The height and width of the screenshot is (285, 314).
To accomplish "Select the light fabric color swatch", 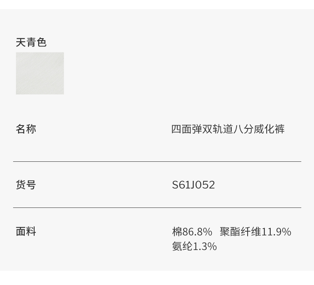I will pos(40,73).
